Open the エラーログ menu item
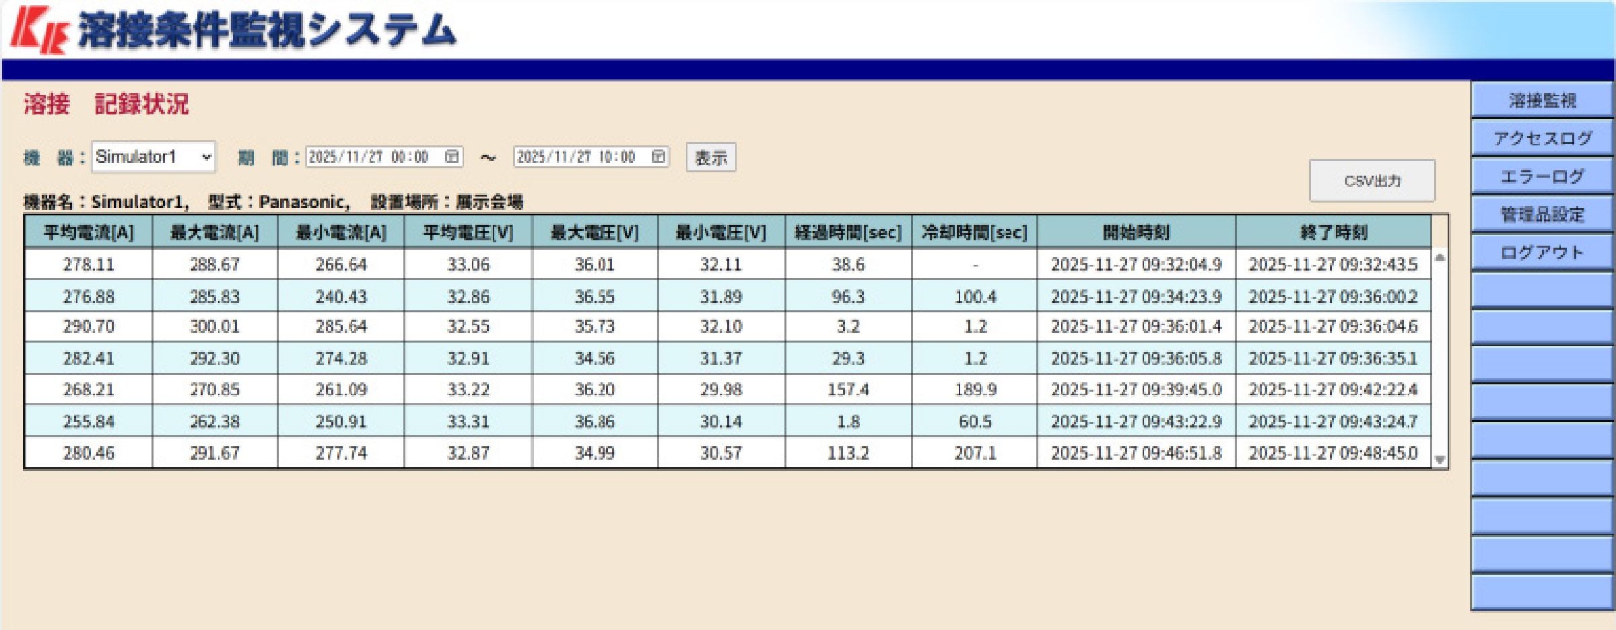The width and height of the screenshot is (1616, 630). click(1541, 176)
